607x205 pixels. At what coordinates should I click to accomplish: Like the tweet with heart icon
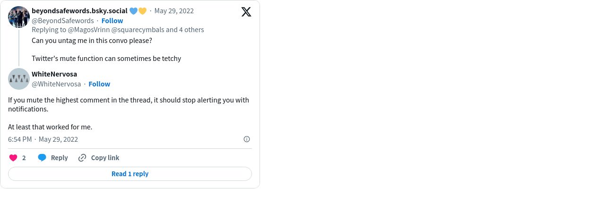point(13,158)
